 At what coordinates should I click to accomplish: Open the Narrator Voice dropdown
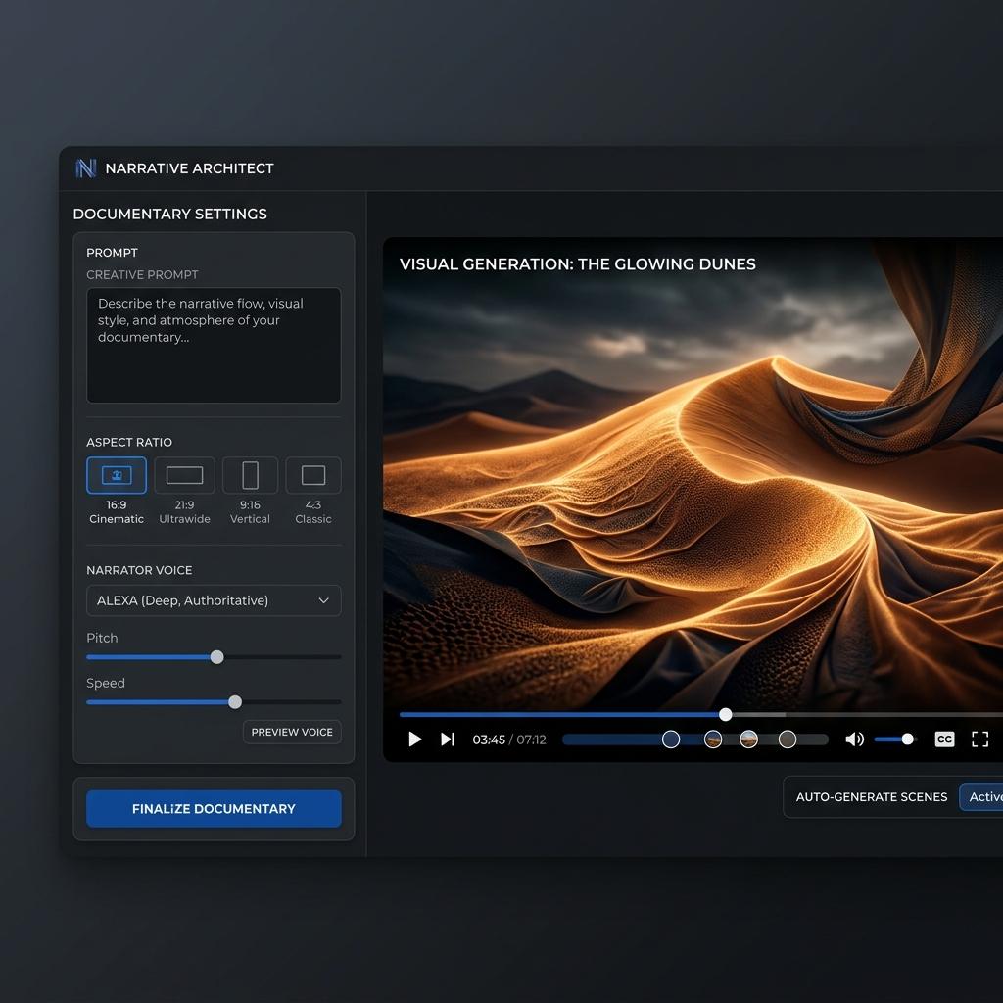tap(214, 600)
